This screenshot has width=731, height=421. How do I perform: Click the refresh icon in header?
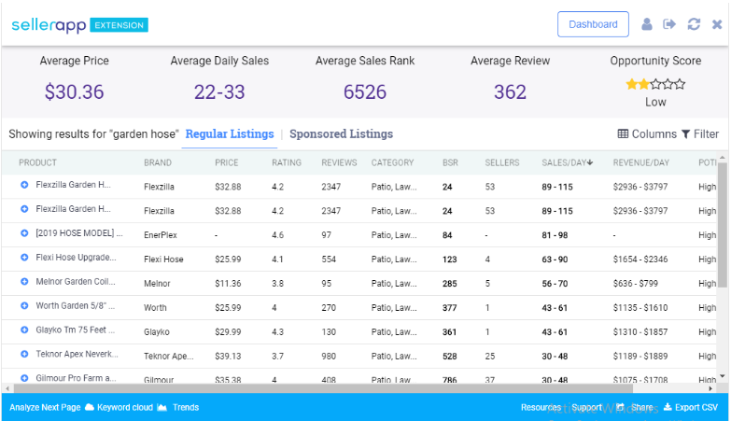(694, 24)
